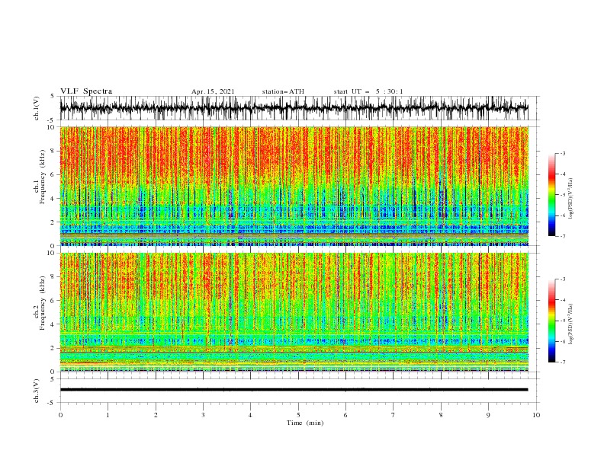The height and width of the screenshot is (466, 604).
Task: Click the 'station=ATH' label
Action: tap(283, 91)
